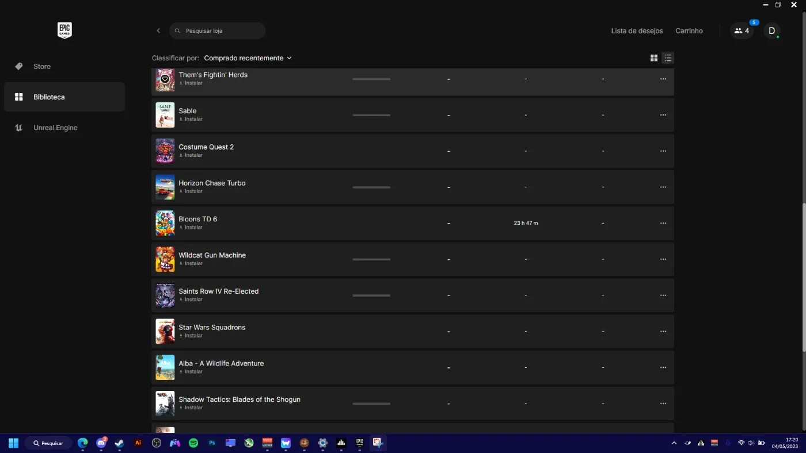
Task: Open three-dot menu for Alba
Action: click(663, 367)
